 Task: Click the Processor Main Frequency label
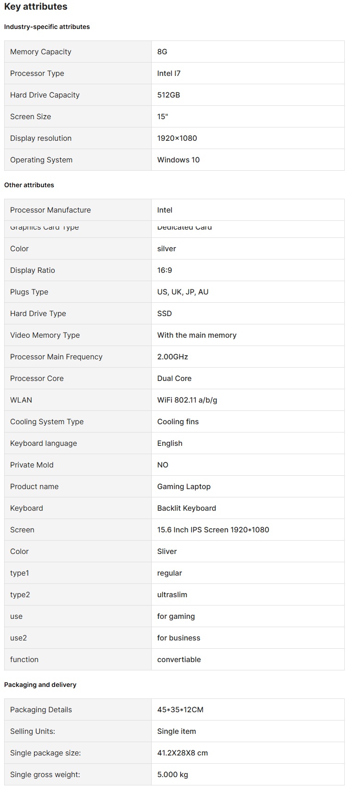56,357
